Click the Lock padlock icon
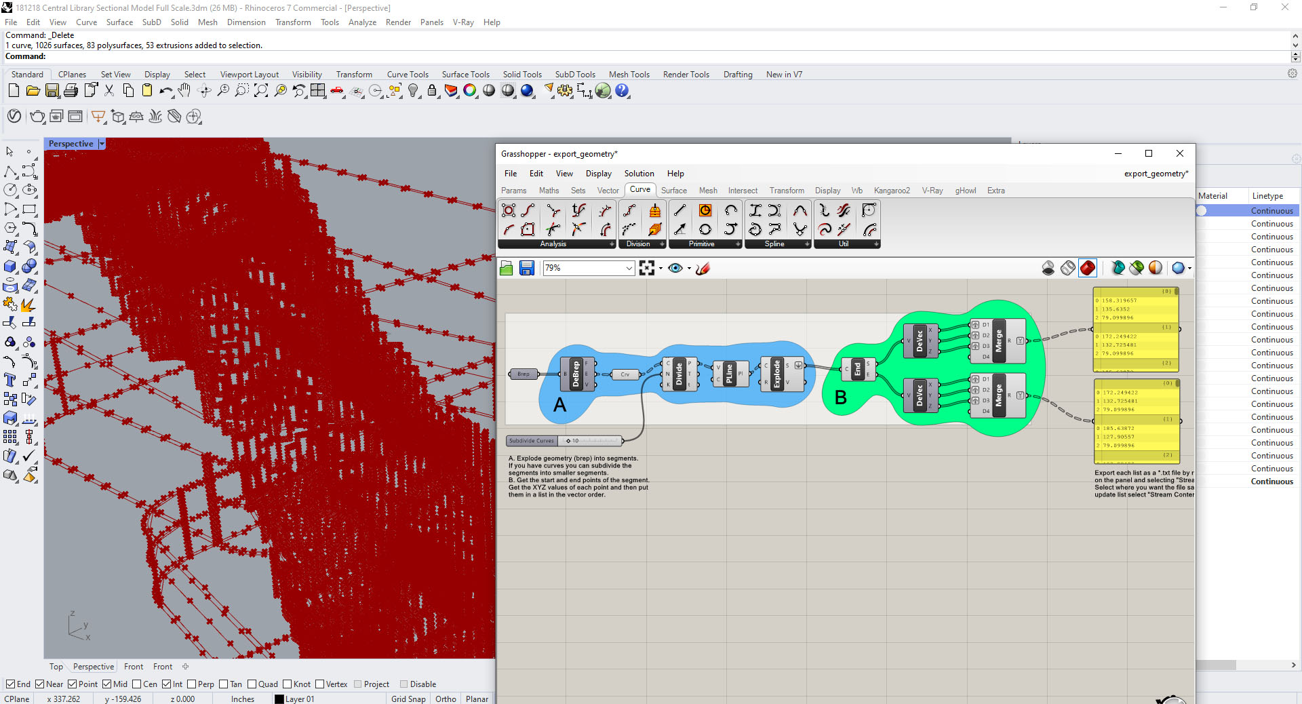Viewport: 1302px width, 704px height. coord(432,91)
